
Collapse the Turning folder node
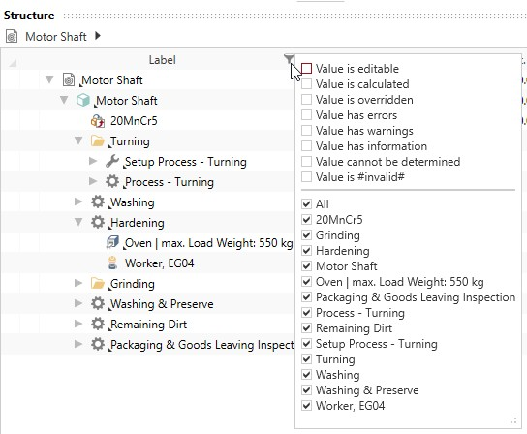point(78,140)
